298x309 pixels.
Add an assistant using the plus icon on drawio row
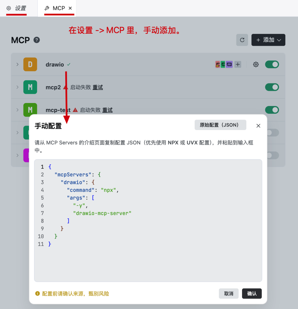(238, 64)
